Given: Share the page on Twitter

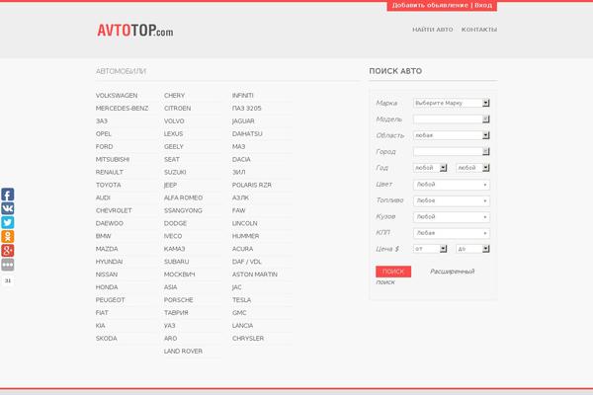Looking at the screenshot, I should (x=8, y=222).
